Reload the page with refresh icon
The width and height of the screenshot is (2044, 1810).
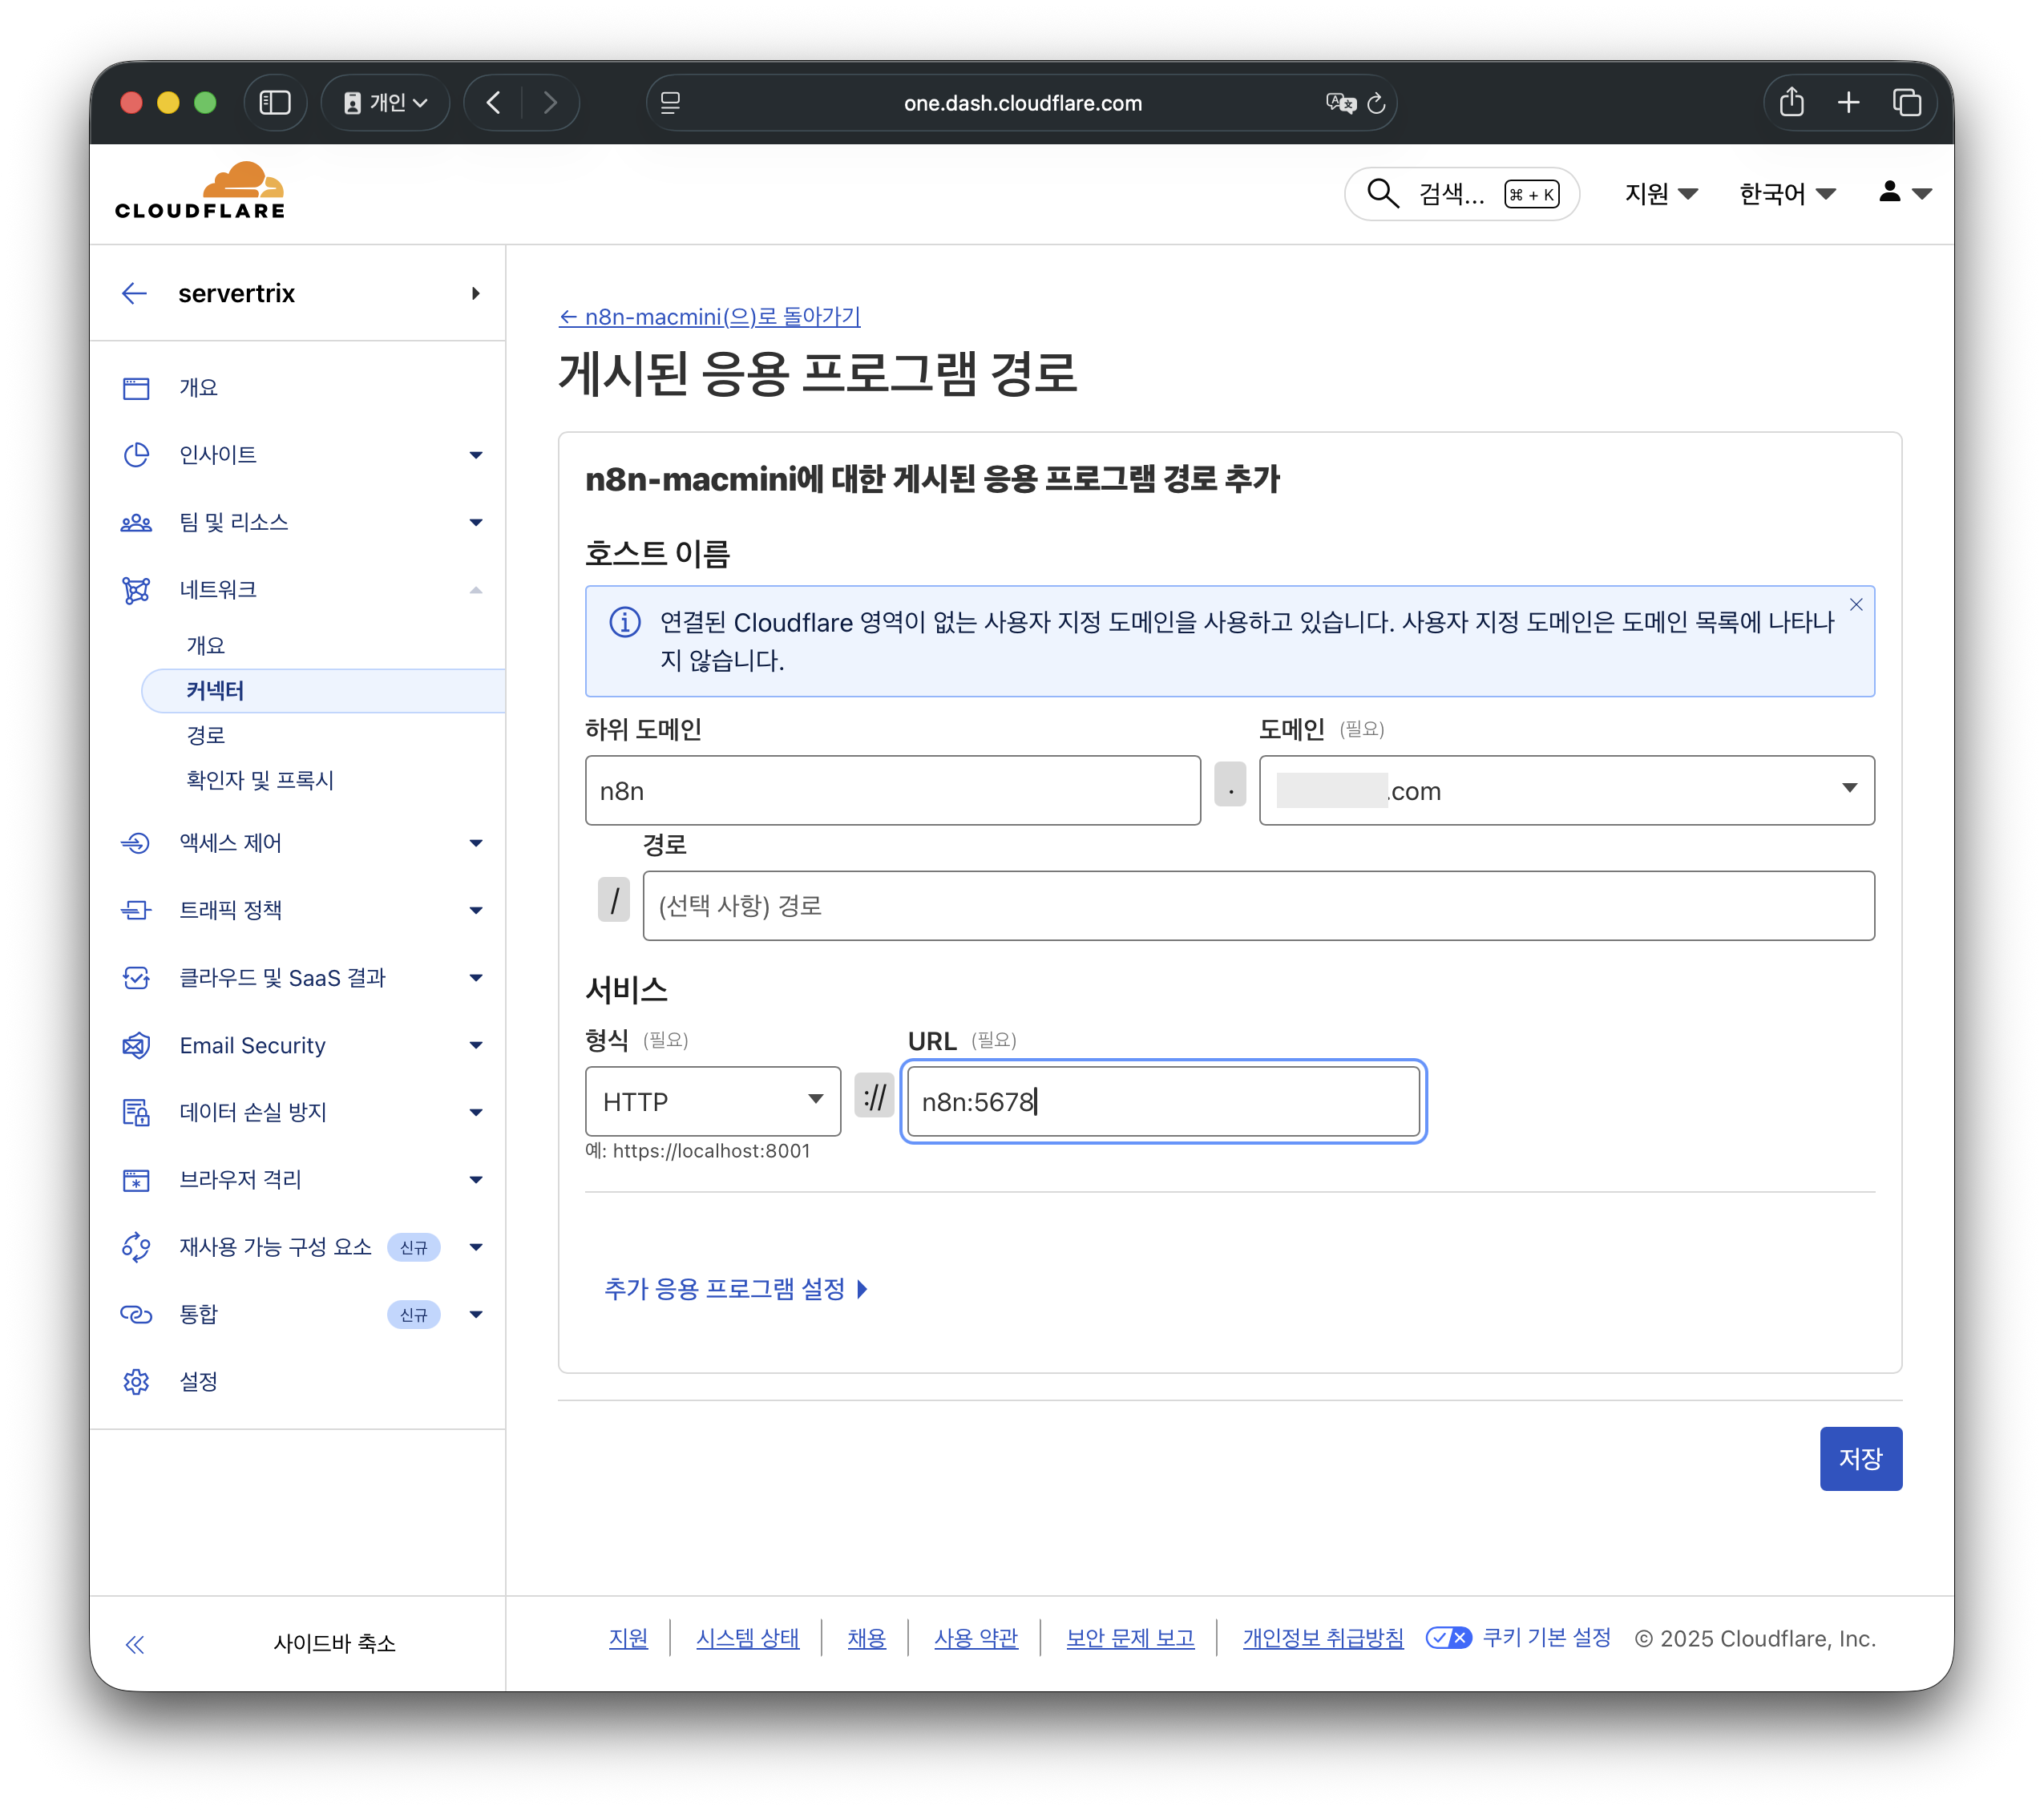(1376, 103)
